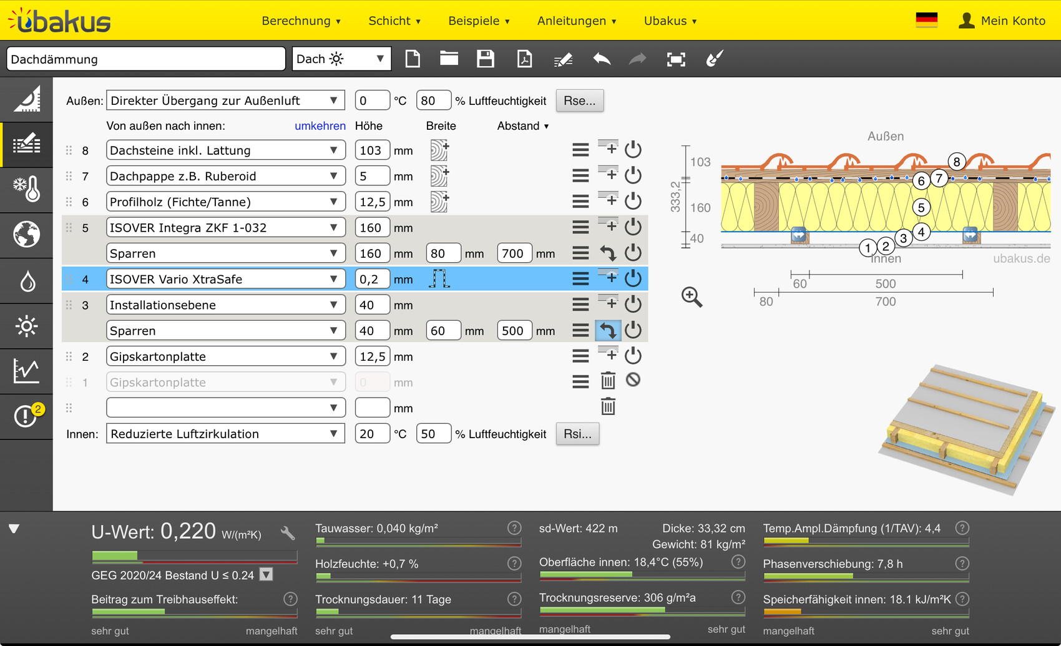The width and height of the screenshot is (1061, 646).
Task: Click the umkehren link
Action: (320, 126)
